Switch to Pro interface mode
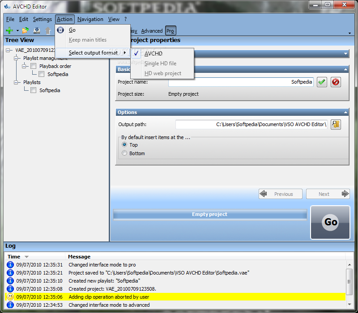The image size is (358, 313). [170, 31]
